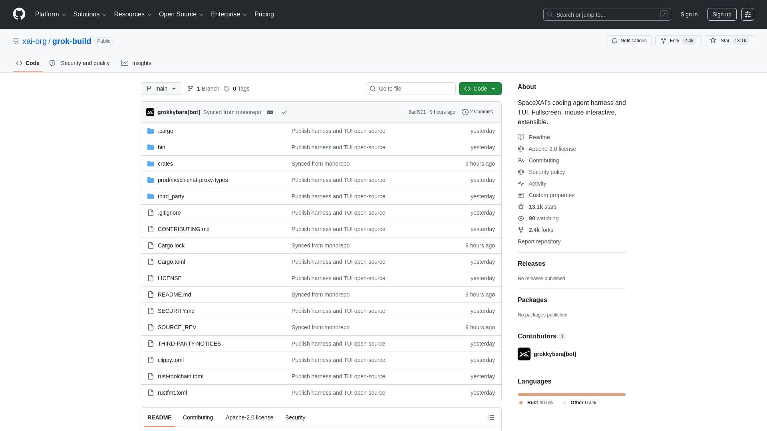The image size is (767, 431).
Task: Click the Sign up button
Action: (x=722, y=14)
